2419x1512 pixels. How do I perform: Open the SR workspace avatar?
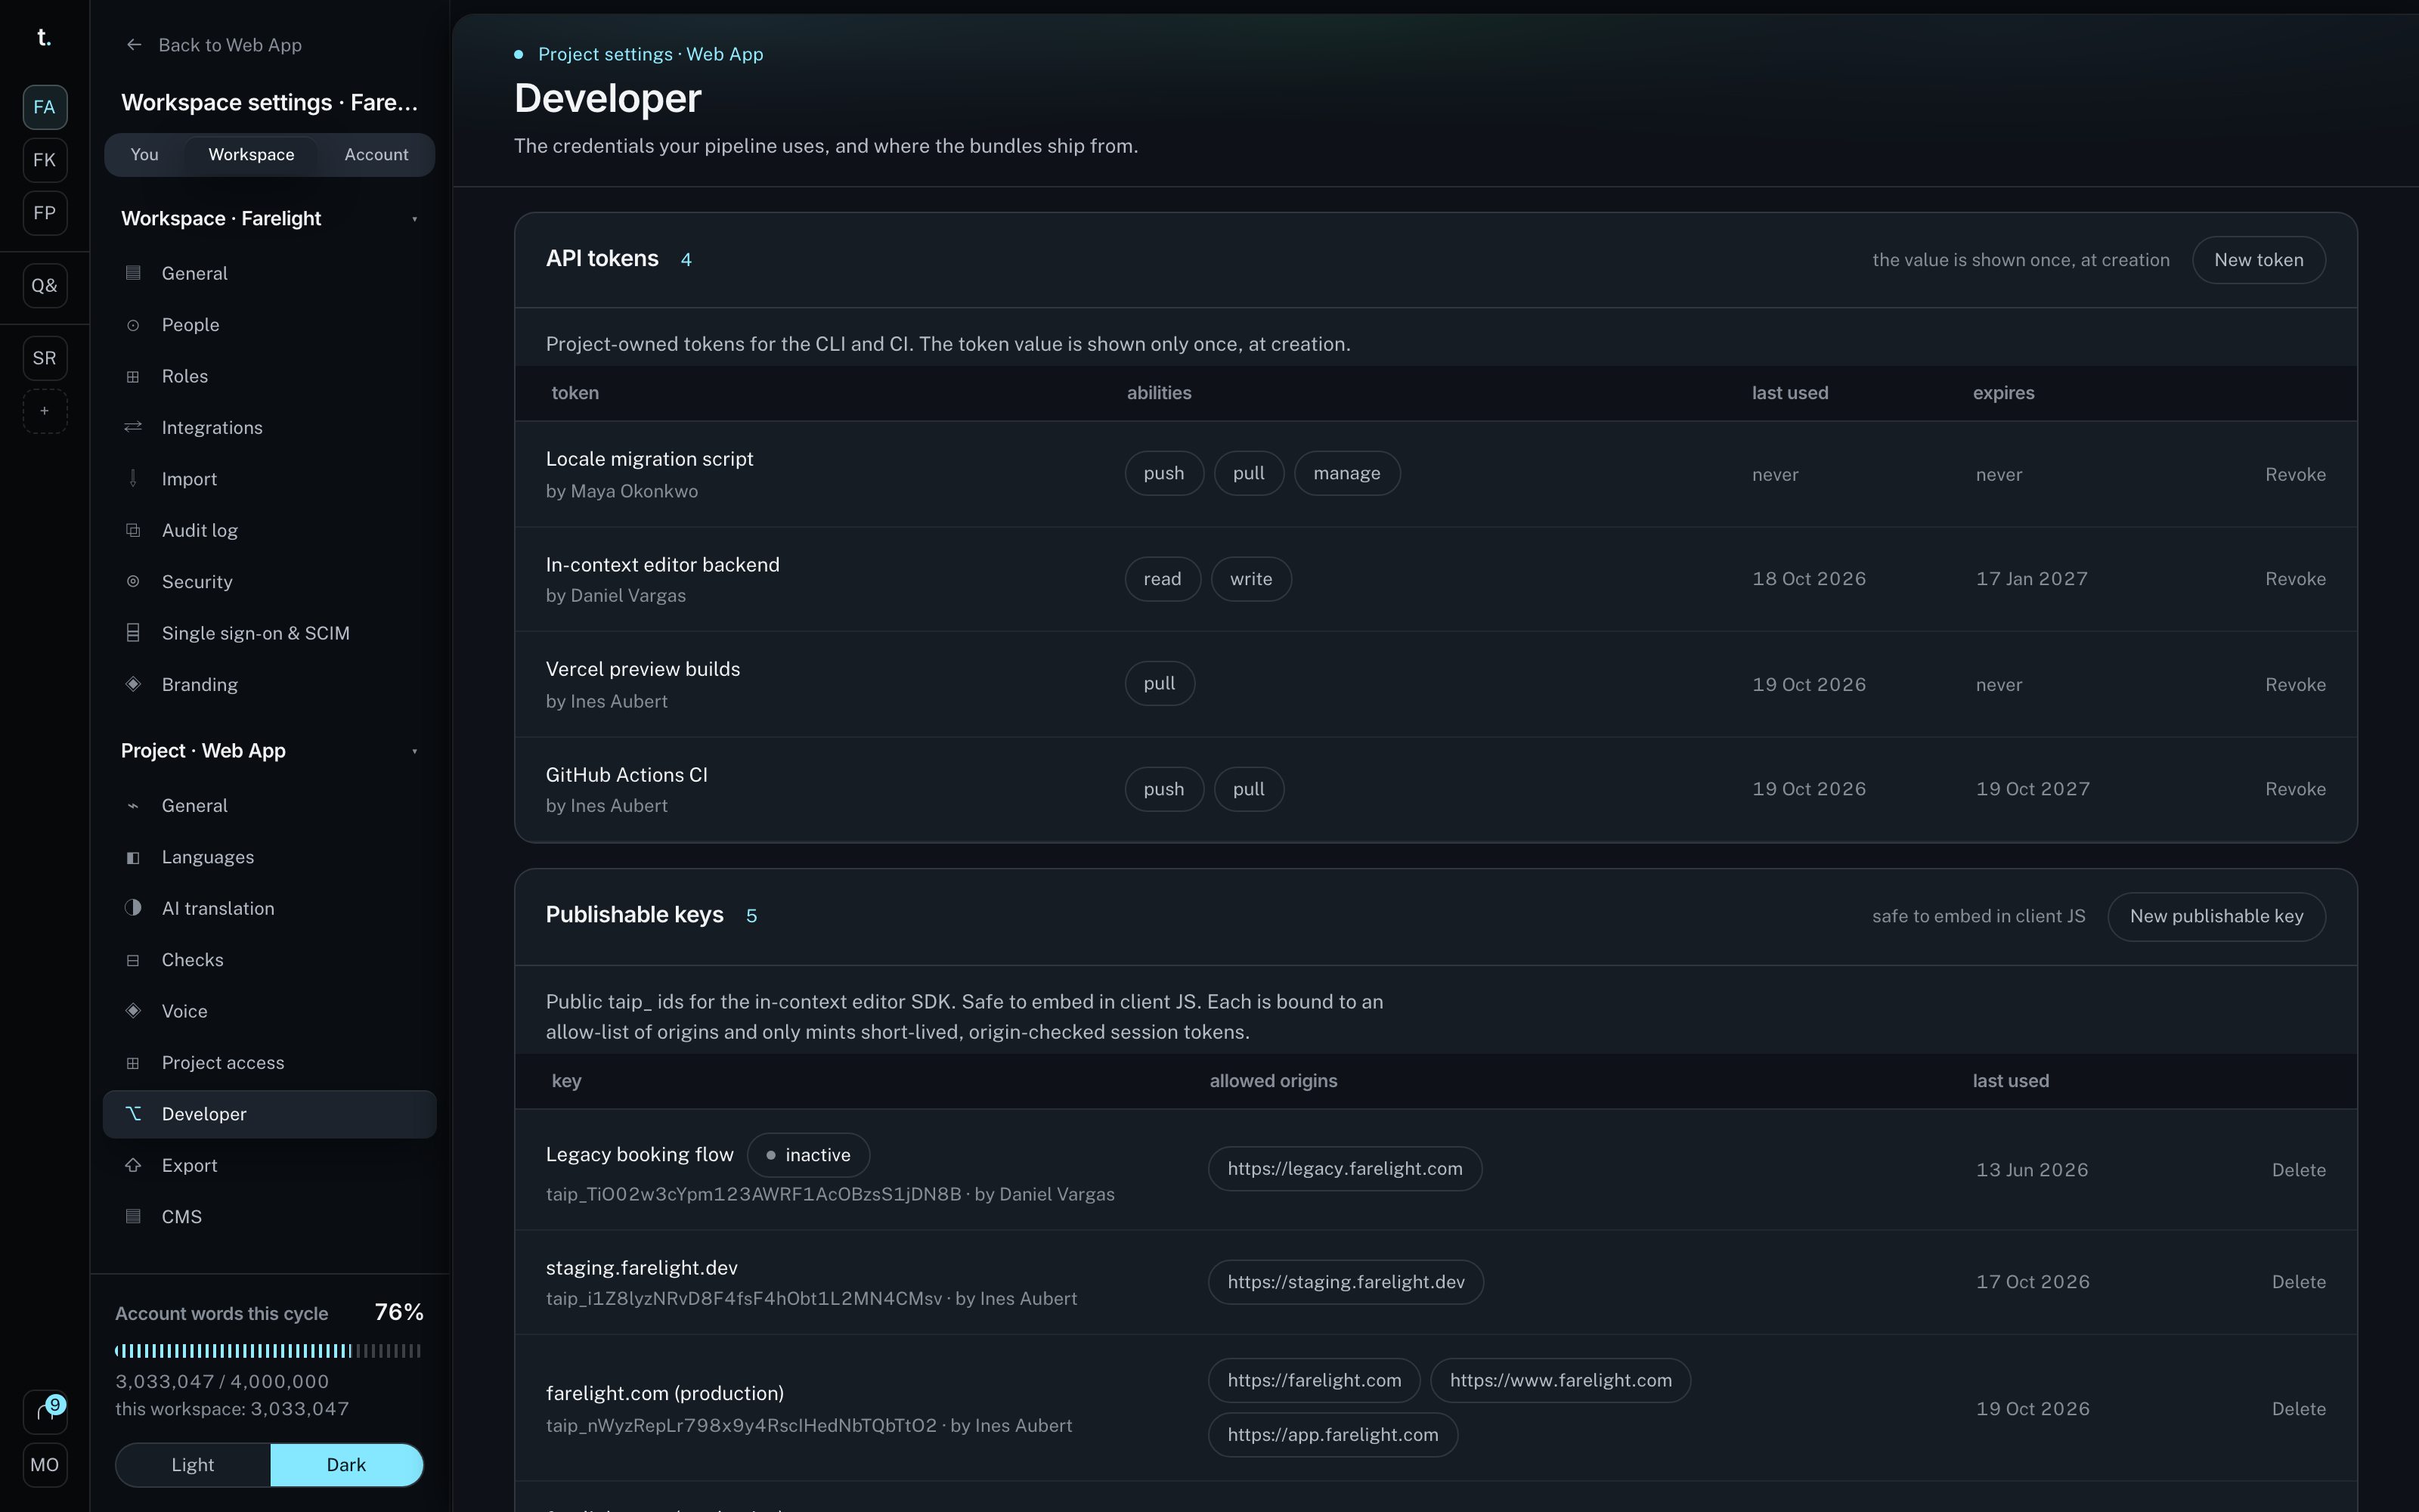[x=45, y=358]
